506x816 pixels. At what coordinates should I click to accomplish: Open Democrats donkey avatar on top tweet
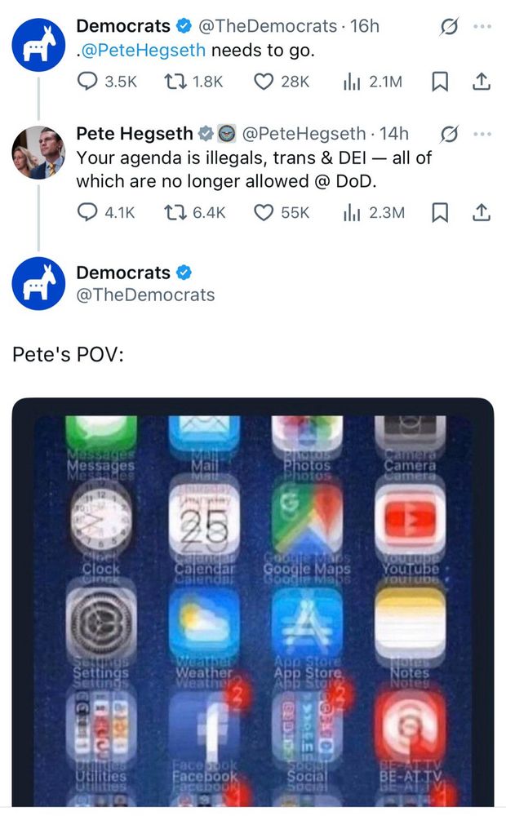(38, 45)
